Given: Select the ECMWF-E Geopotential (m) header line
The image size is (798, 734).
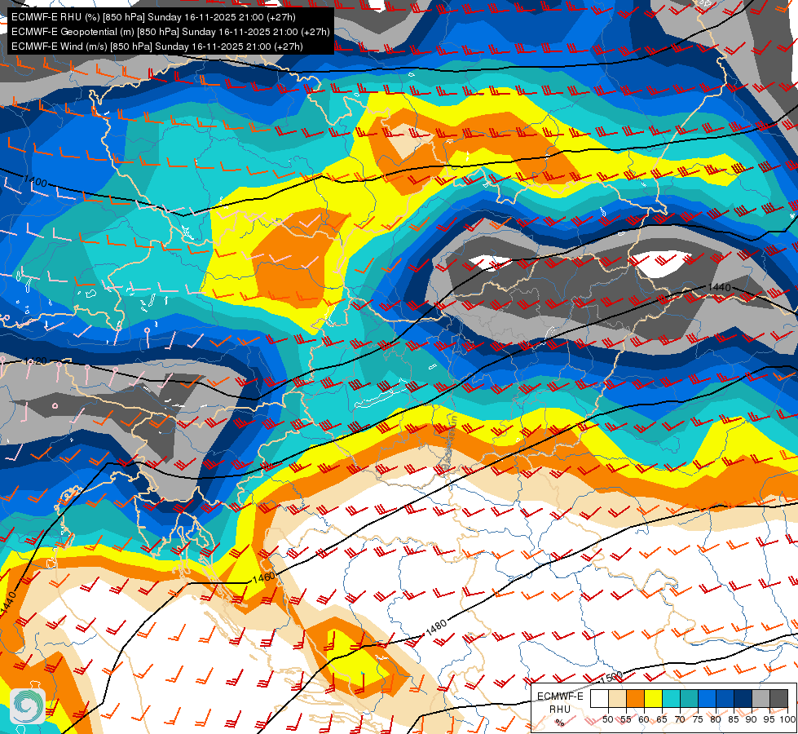Looking at the screenshot, I should [170, 32].
